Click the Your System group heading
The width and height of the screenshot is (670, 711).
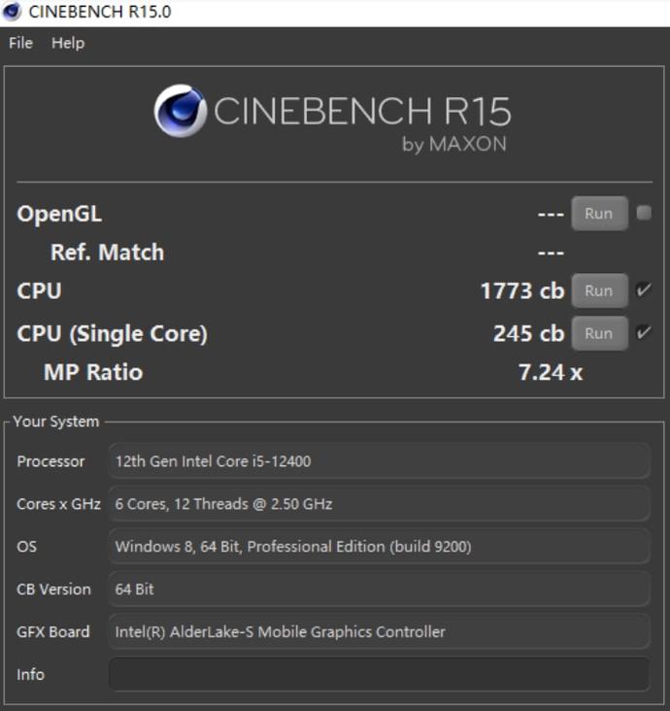[55, 422]
